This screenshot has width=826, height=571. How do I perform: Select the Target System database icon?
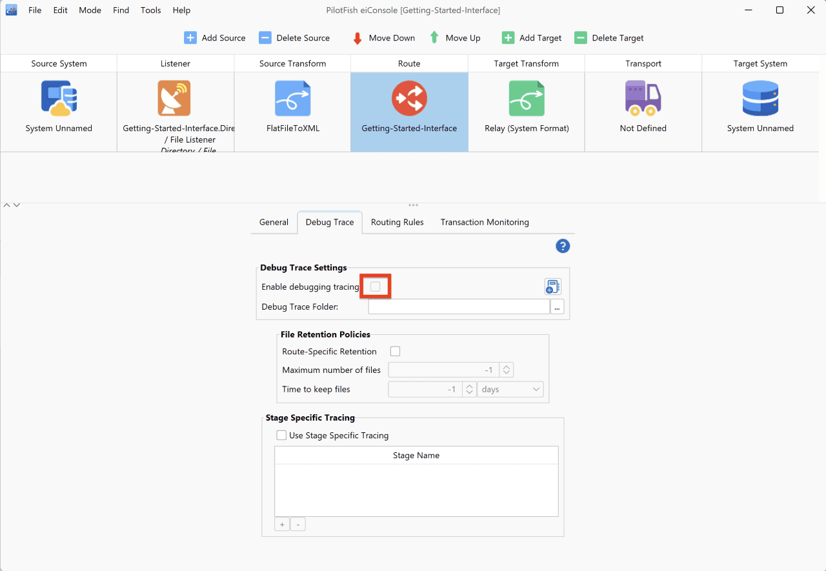click(760, 98)
